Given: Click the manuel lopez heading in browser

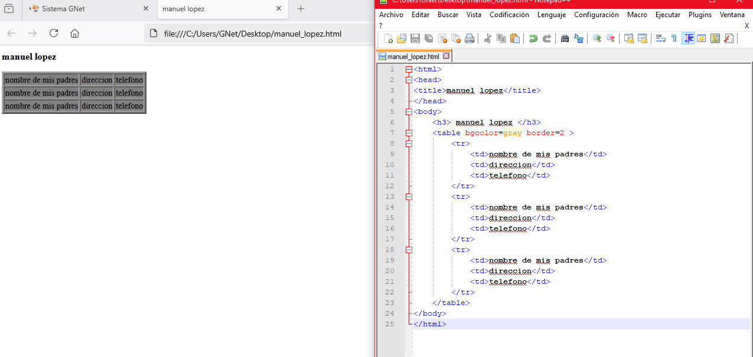Looking at the screenshot, I should pyautogui.click(x=30, y=57).
